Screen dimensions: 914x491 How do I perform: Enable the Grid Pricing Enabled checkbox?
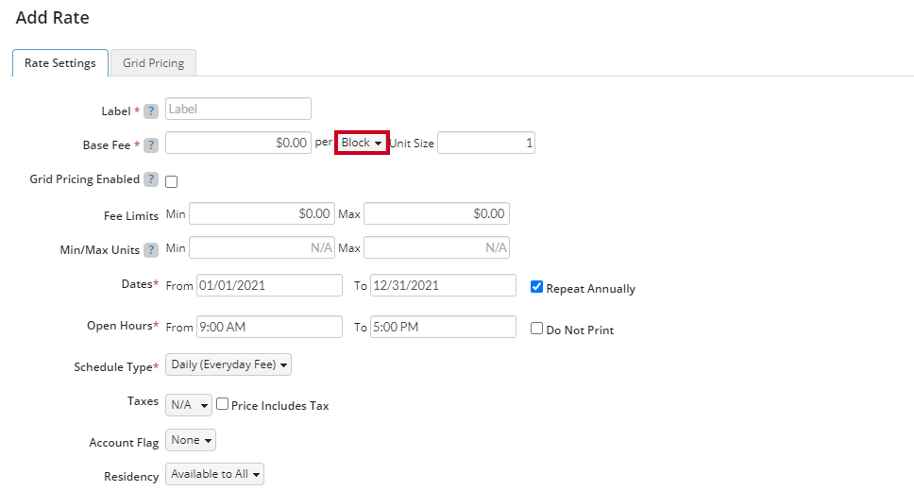pyautogui.click(x=172, y=181)
